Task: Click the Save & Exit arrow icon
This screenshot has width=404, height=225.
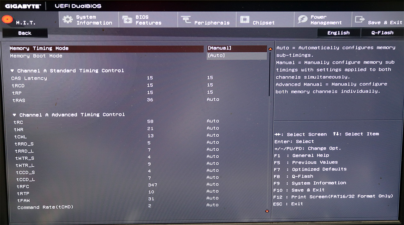Action: pos(360,20)
